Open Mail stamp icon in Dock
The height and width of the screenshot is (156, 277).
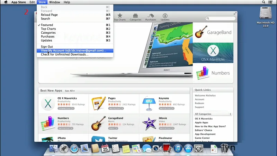tap(84, 148)
